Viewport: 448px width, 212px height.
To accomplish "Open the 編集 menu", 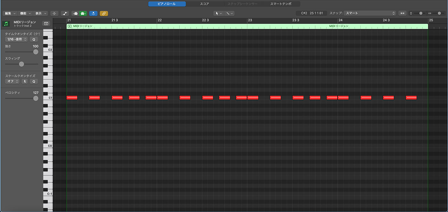I will (x=10, y=13).
